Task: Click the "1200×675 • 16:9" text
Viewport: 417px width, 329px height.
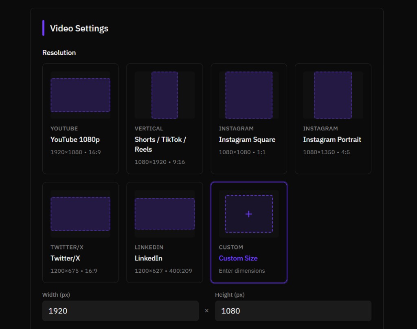Action: tap(74, 271)
